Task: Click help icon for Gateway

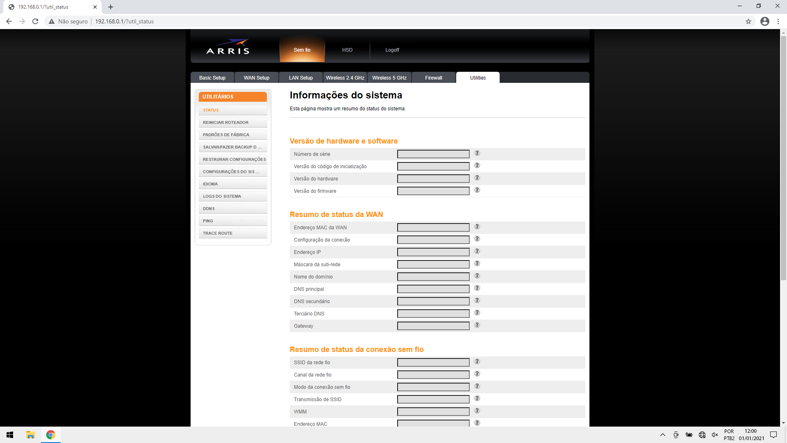Action: coord(477,325)
